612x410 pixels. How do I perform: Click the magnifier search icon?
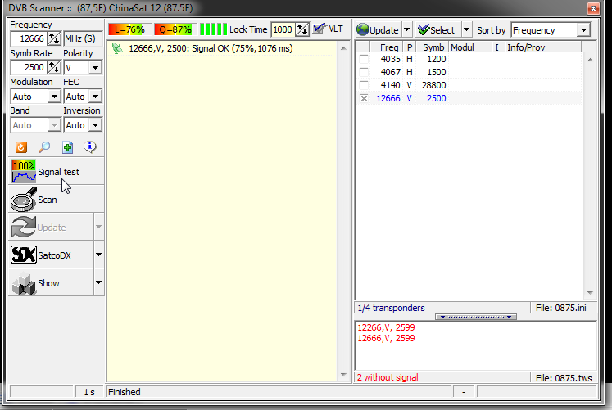pyautogui.click(x=44, y=147)
